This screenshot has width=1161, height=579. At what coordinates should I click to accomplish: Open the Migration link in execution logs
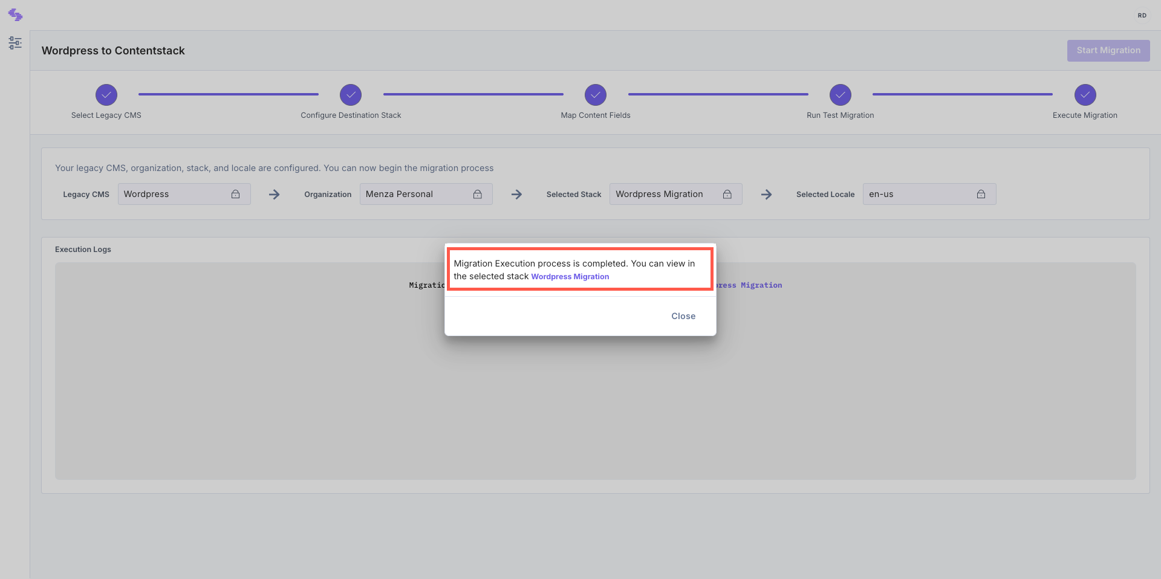pyautogui.click(x=749, y=285)
